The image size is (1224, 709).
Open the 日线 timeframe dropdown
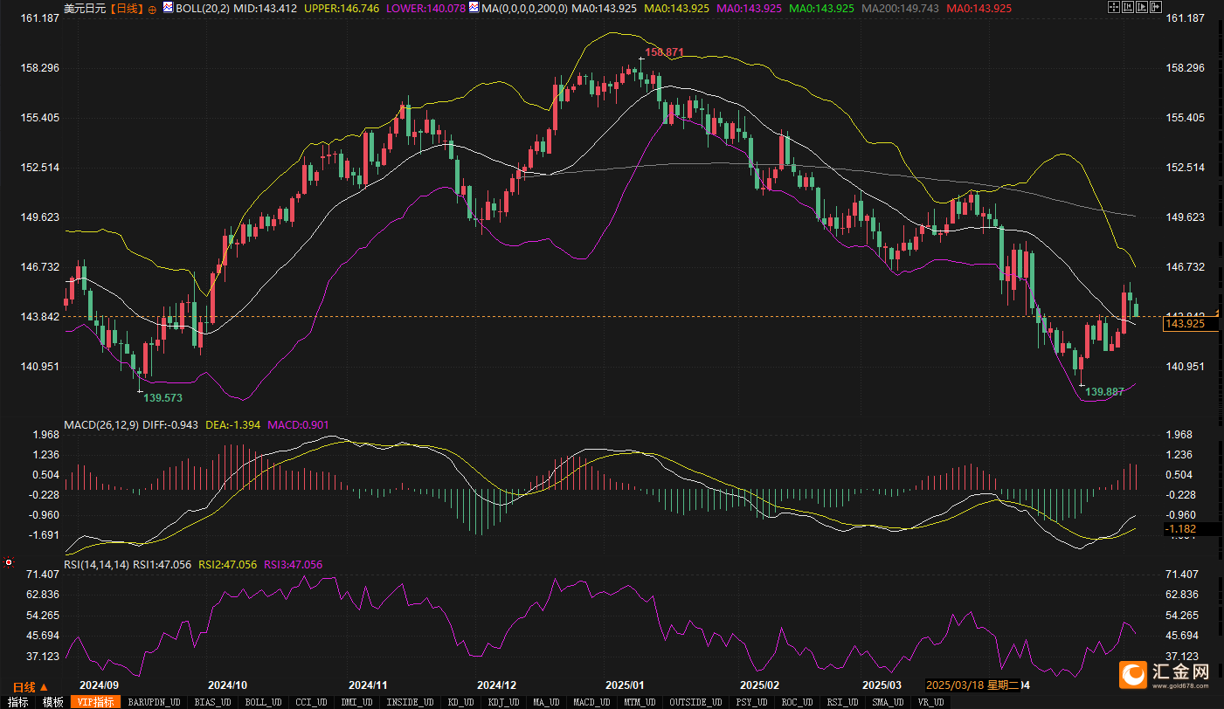point(31,687)
